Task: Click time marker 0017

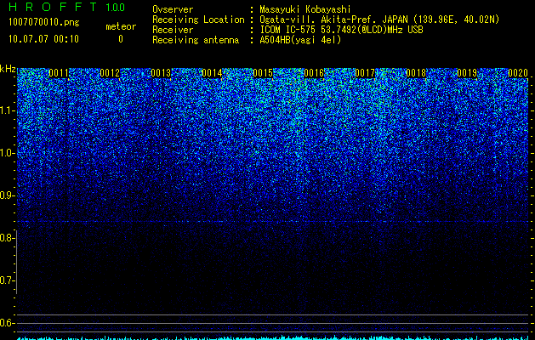Action: [365, 73]
